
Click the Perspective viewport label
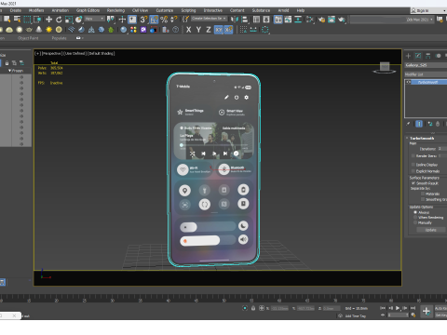click(52, 53)
